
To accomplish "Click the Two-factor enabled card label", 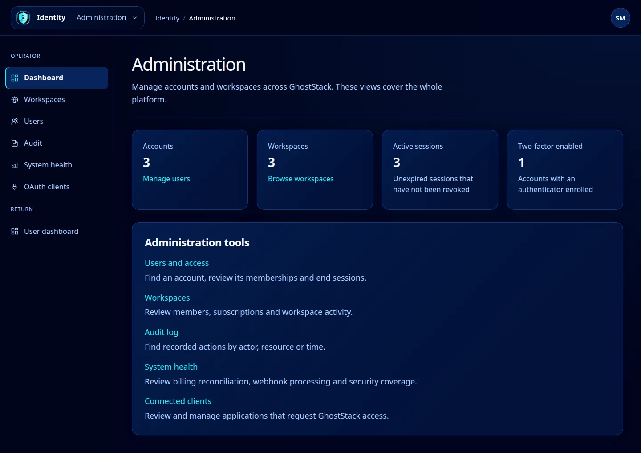I will click(550, 146).
